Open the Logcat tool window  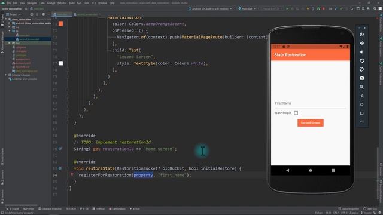pyautogui.click(x=13, y=209)
